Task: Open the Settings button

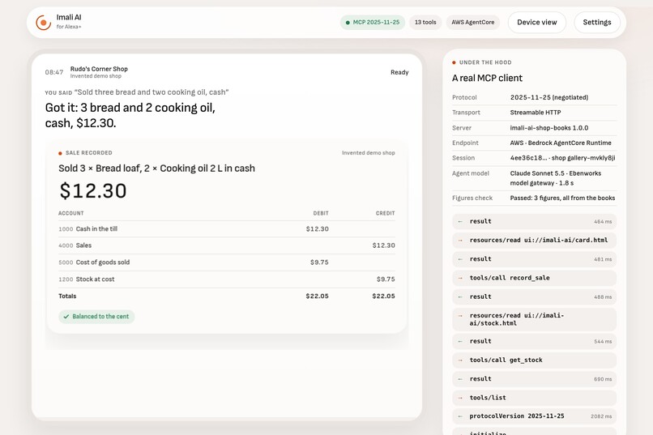Action: pos(597,23)
